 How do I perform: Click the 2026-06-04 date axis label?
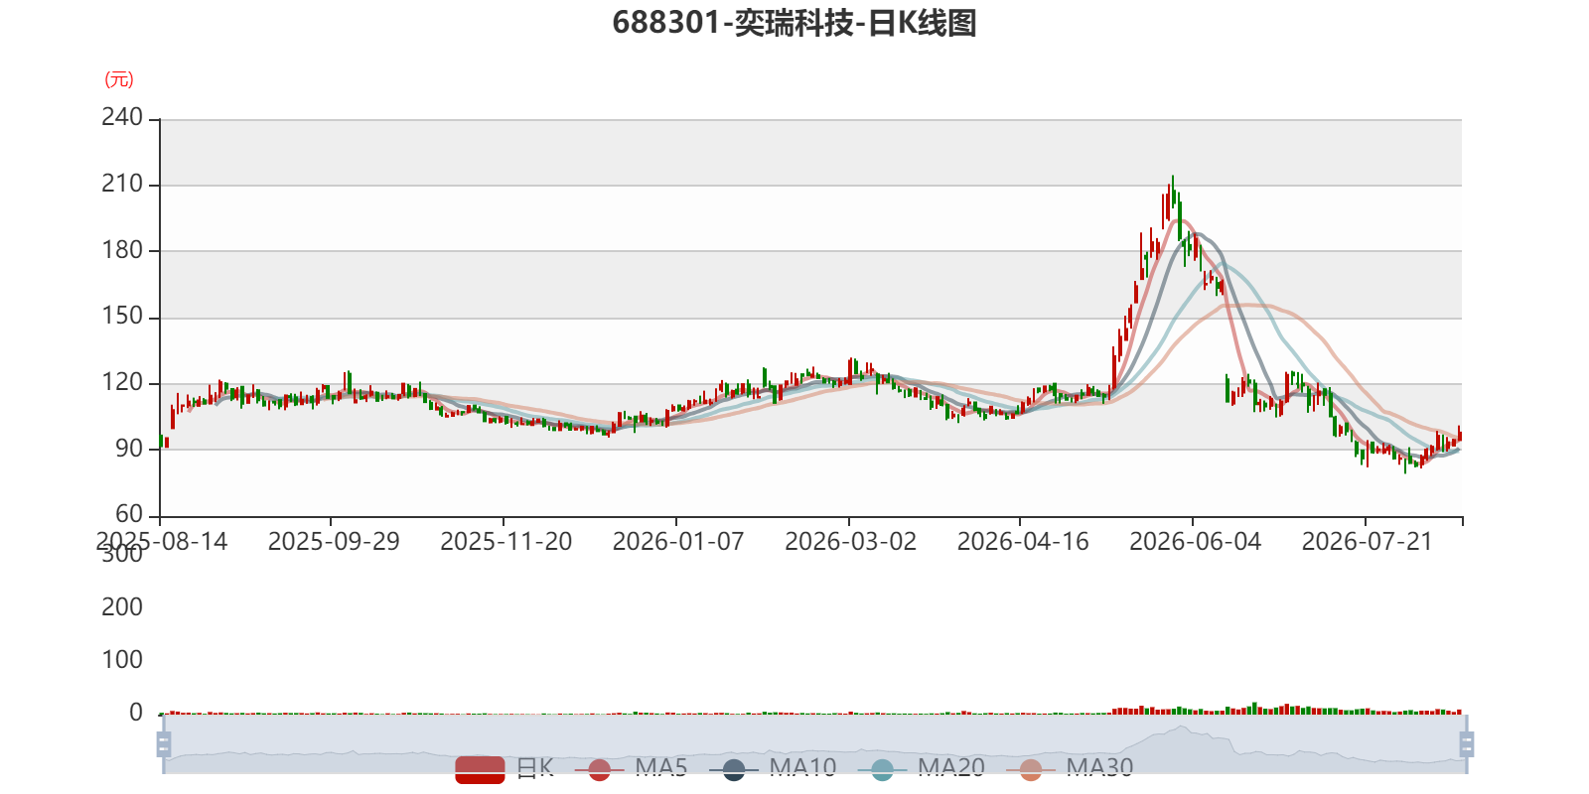click(x=1195, y=542)
